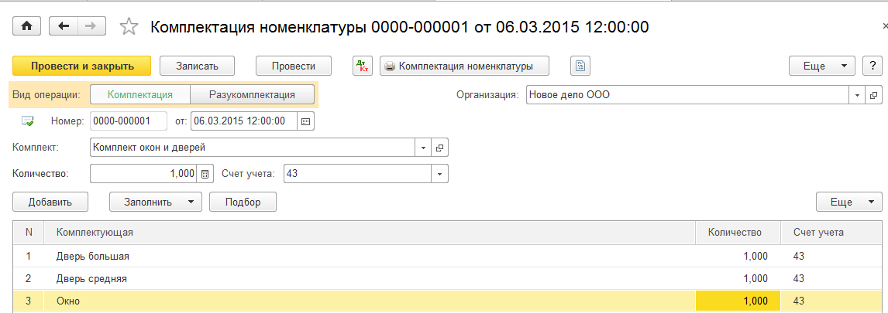
Task: Click the Номер input field
Action: [x=129, y=121]
